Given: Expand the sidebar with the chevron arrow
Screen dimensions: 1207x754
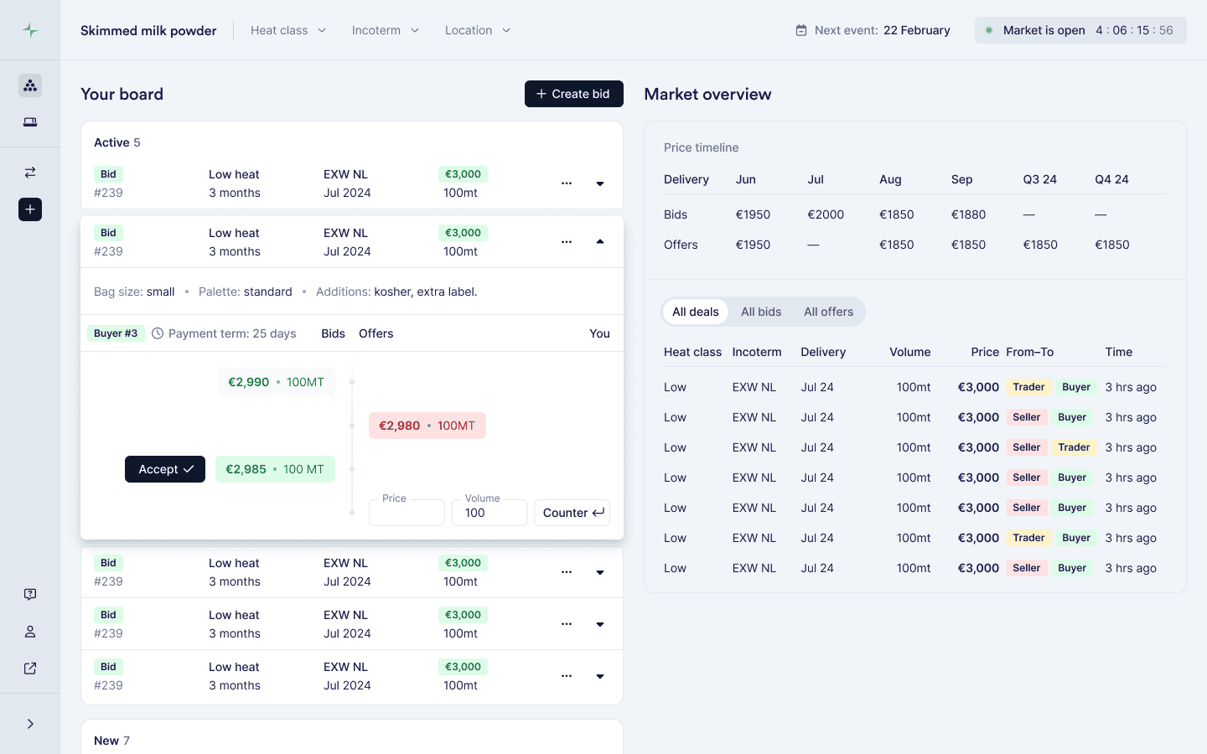Looking at the screenshot, I should (30, 724).
